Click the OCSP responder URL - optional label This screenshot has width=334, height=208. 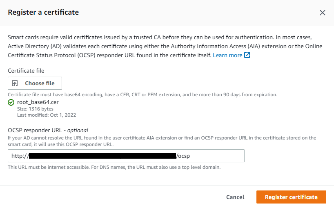48,130
